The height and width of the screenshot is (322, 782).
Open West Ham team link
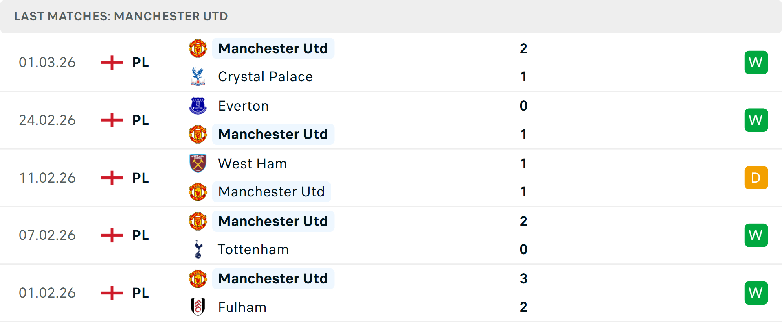pos(253,163)
